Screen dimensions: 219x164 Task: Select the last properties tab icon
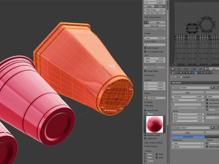[211, 73]
